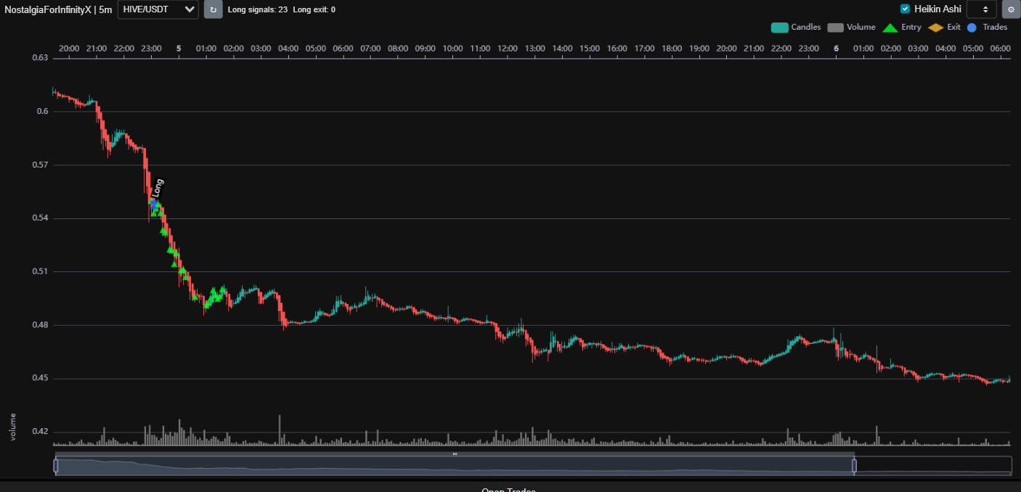
Task: Click the unselected zoom range after handle
Action: click(x=933, y=466)
